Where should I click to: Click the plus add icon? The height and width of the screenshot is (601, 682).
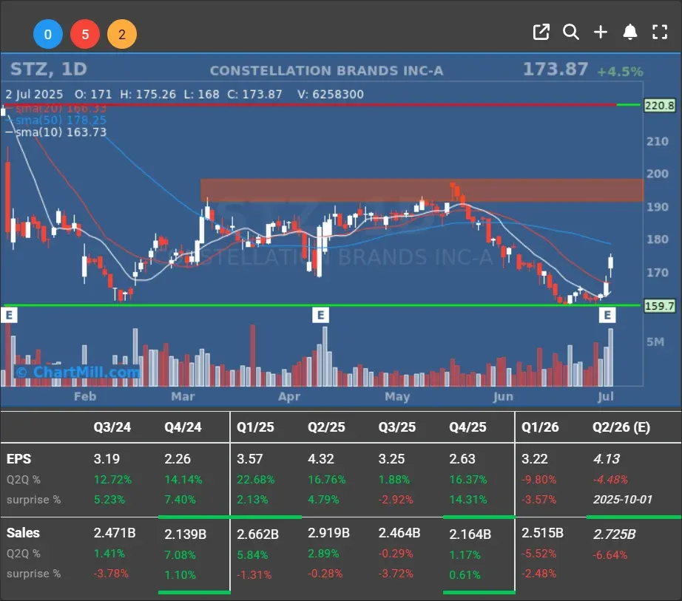click(601, 33)
